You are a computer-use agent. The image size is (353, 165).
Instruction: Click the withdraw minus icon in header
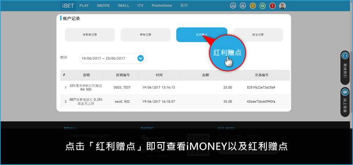coord(242,6)
